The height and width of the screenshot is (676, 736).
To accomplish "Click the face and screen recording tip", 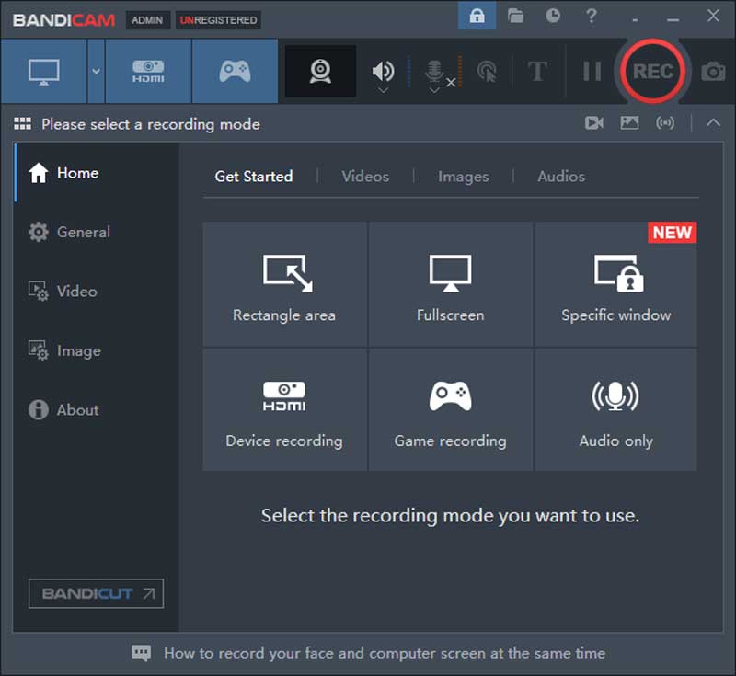I will pos(384,654).
